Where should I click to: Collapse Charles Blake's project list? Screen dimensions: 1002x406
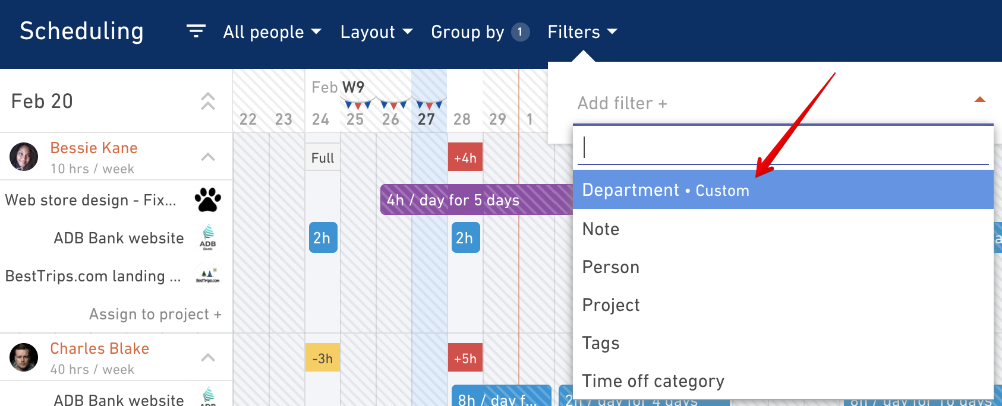pyautogui.click(x=208, y=357)
